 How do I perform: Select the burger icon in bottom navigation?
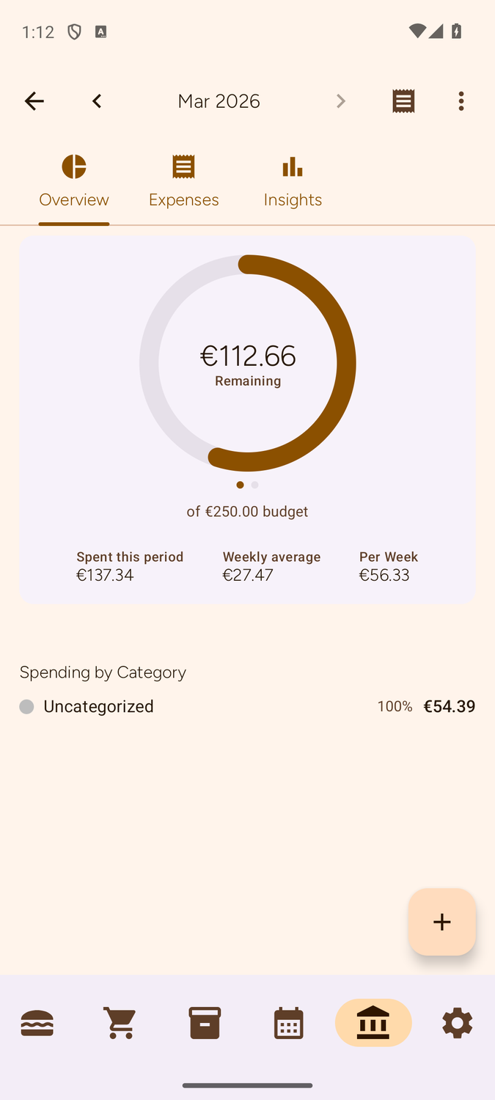pos(37,1022)
